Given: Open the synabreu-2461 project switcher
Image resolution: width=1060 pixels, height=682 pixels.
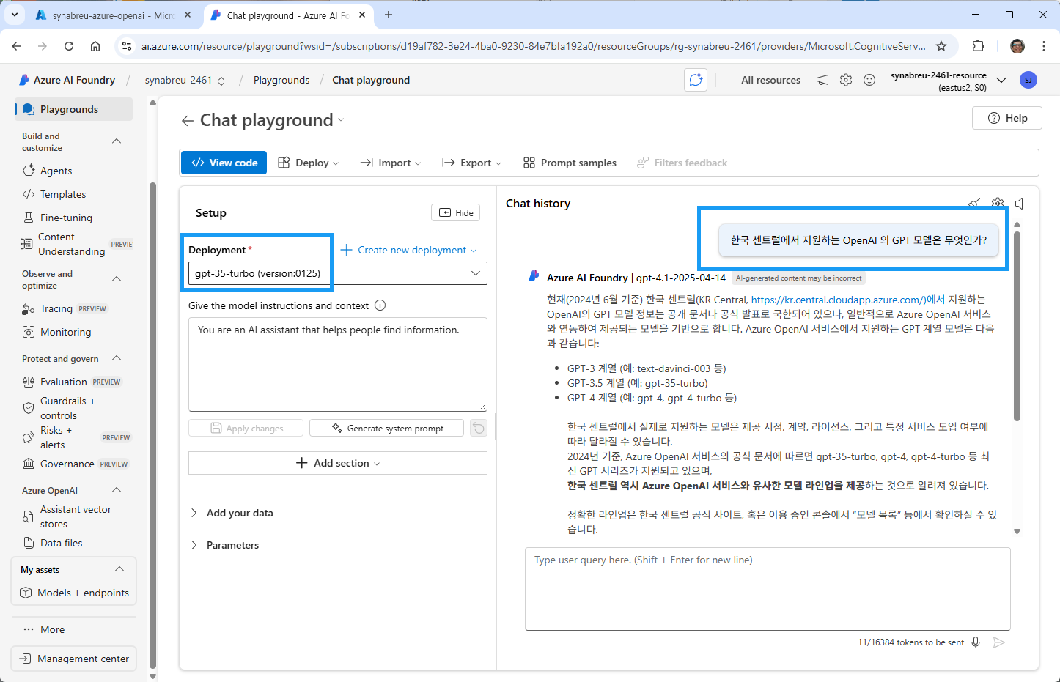Looking at the screenshot, I should pyautogui.click(x=185, y=80).
